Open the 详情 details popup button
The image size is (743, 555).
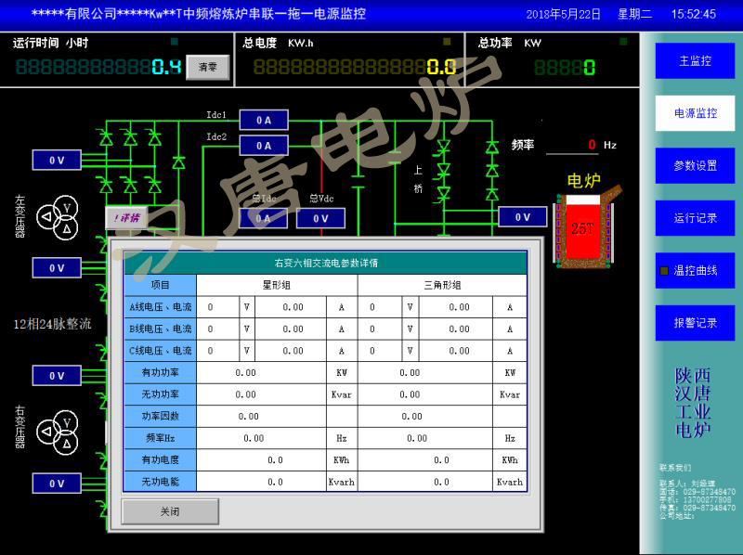click(125, 218)
